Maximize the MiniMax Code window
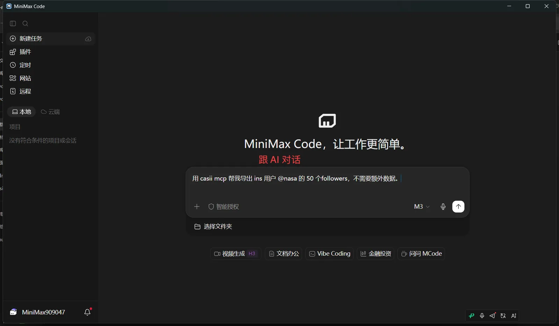 [x=528, y=6]
